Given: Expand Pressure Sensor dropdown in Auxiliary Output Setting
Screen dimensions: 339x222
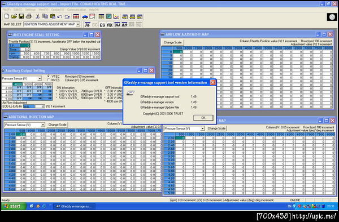Looking at the screenshot, I should (x=40, y=78).
